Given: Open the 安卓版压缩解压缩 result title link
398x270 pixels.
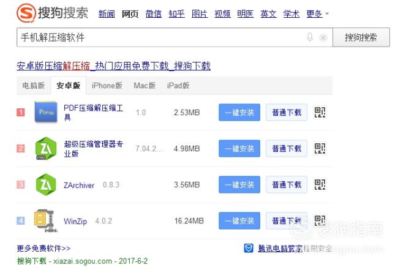Looking at the screenshot, I should (113, 66).
